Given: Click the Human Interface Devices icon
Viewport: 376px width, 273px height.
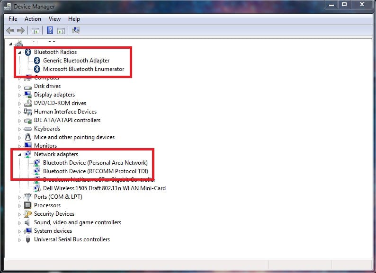Looking at the screenshot, I should 28,112.
